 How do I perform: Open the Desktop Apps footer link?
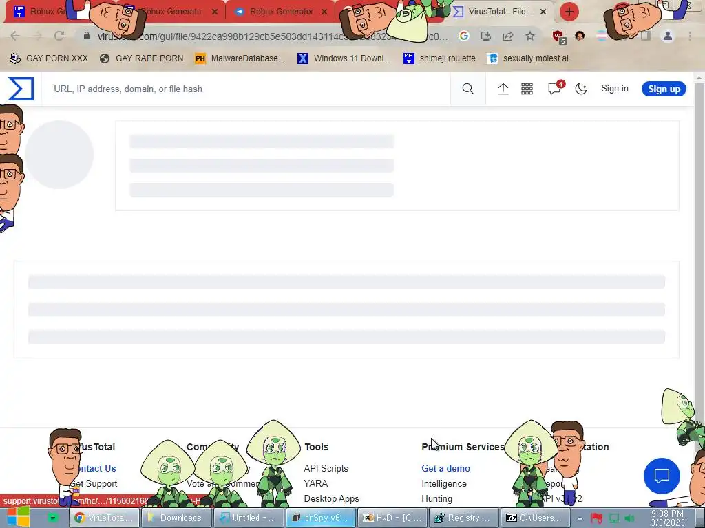click(331, 499)
